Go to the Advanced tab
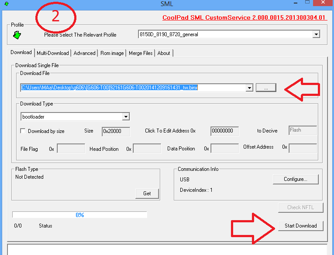Image resolution: width=334 pixels, height=255 pixels. pyautogui.click(x=84, y=53)
